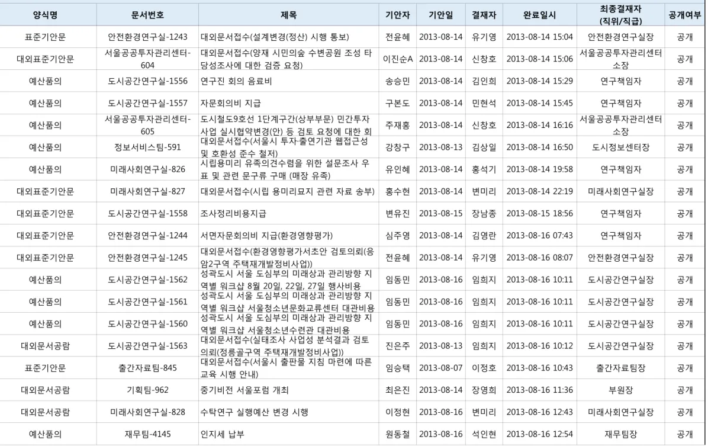
Task: Click drafter name 홍수현
Action: coord(397,191)
